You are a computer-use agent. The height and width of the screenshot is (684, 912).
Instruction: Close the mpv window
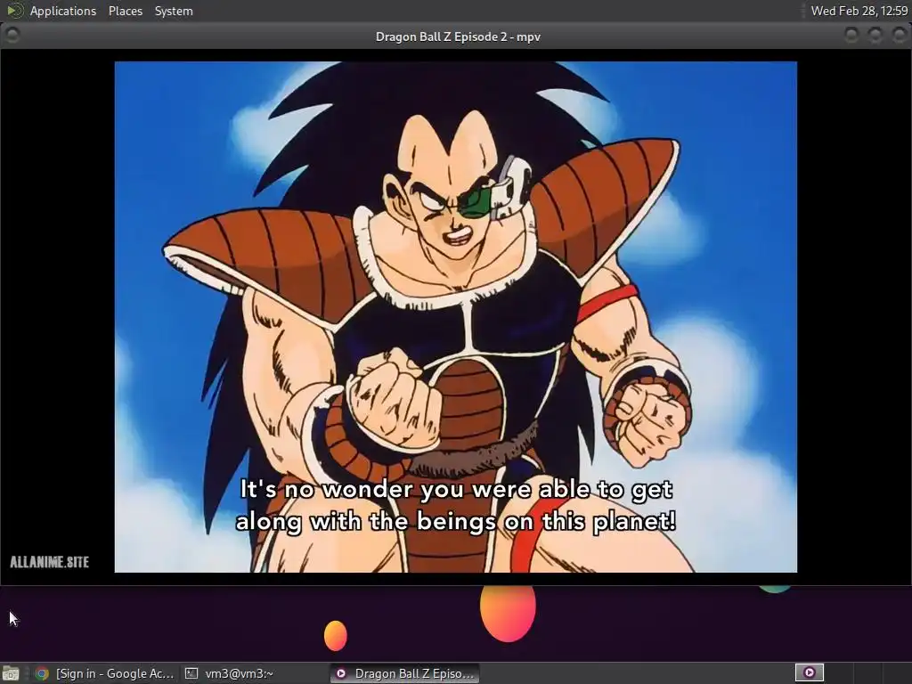pos(900,36)
